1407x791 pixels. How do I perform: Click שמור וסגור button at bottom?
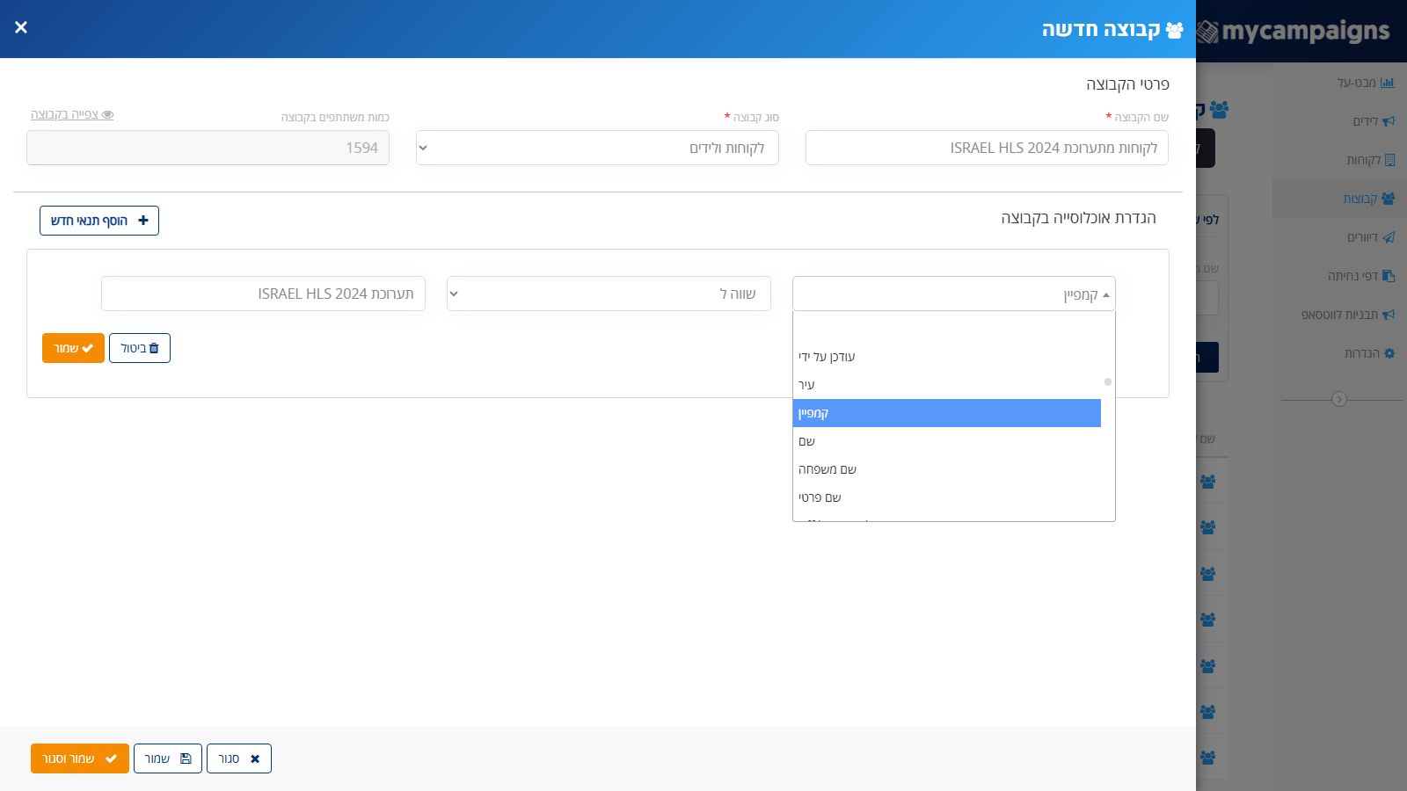[x=80, y=758]
